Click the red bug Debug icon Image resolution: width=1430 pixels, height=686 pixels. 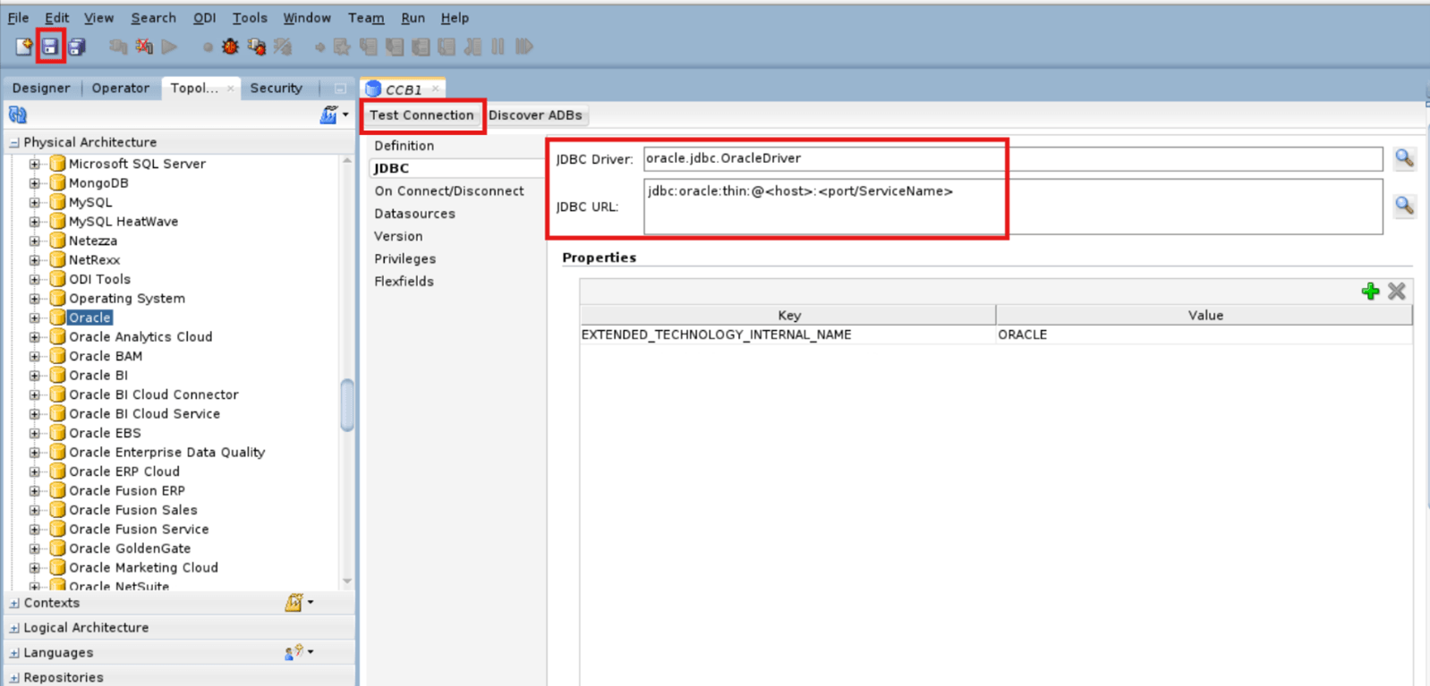point(231,47)
